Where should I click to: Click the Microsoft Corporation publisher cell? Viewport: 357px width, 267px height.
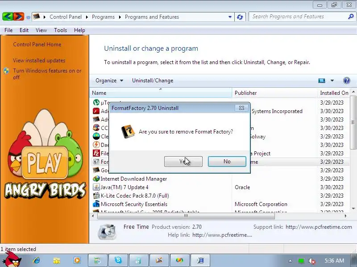[x=261, y=204]
